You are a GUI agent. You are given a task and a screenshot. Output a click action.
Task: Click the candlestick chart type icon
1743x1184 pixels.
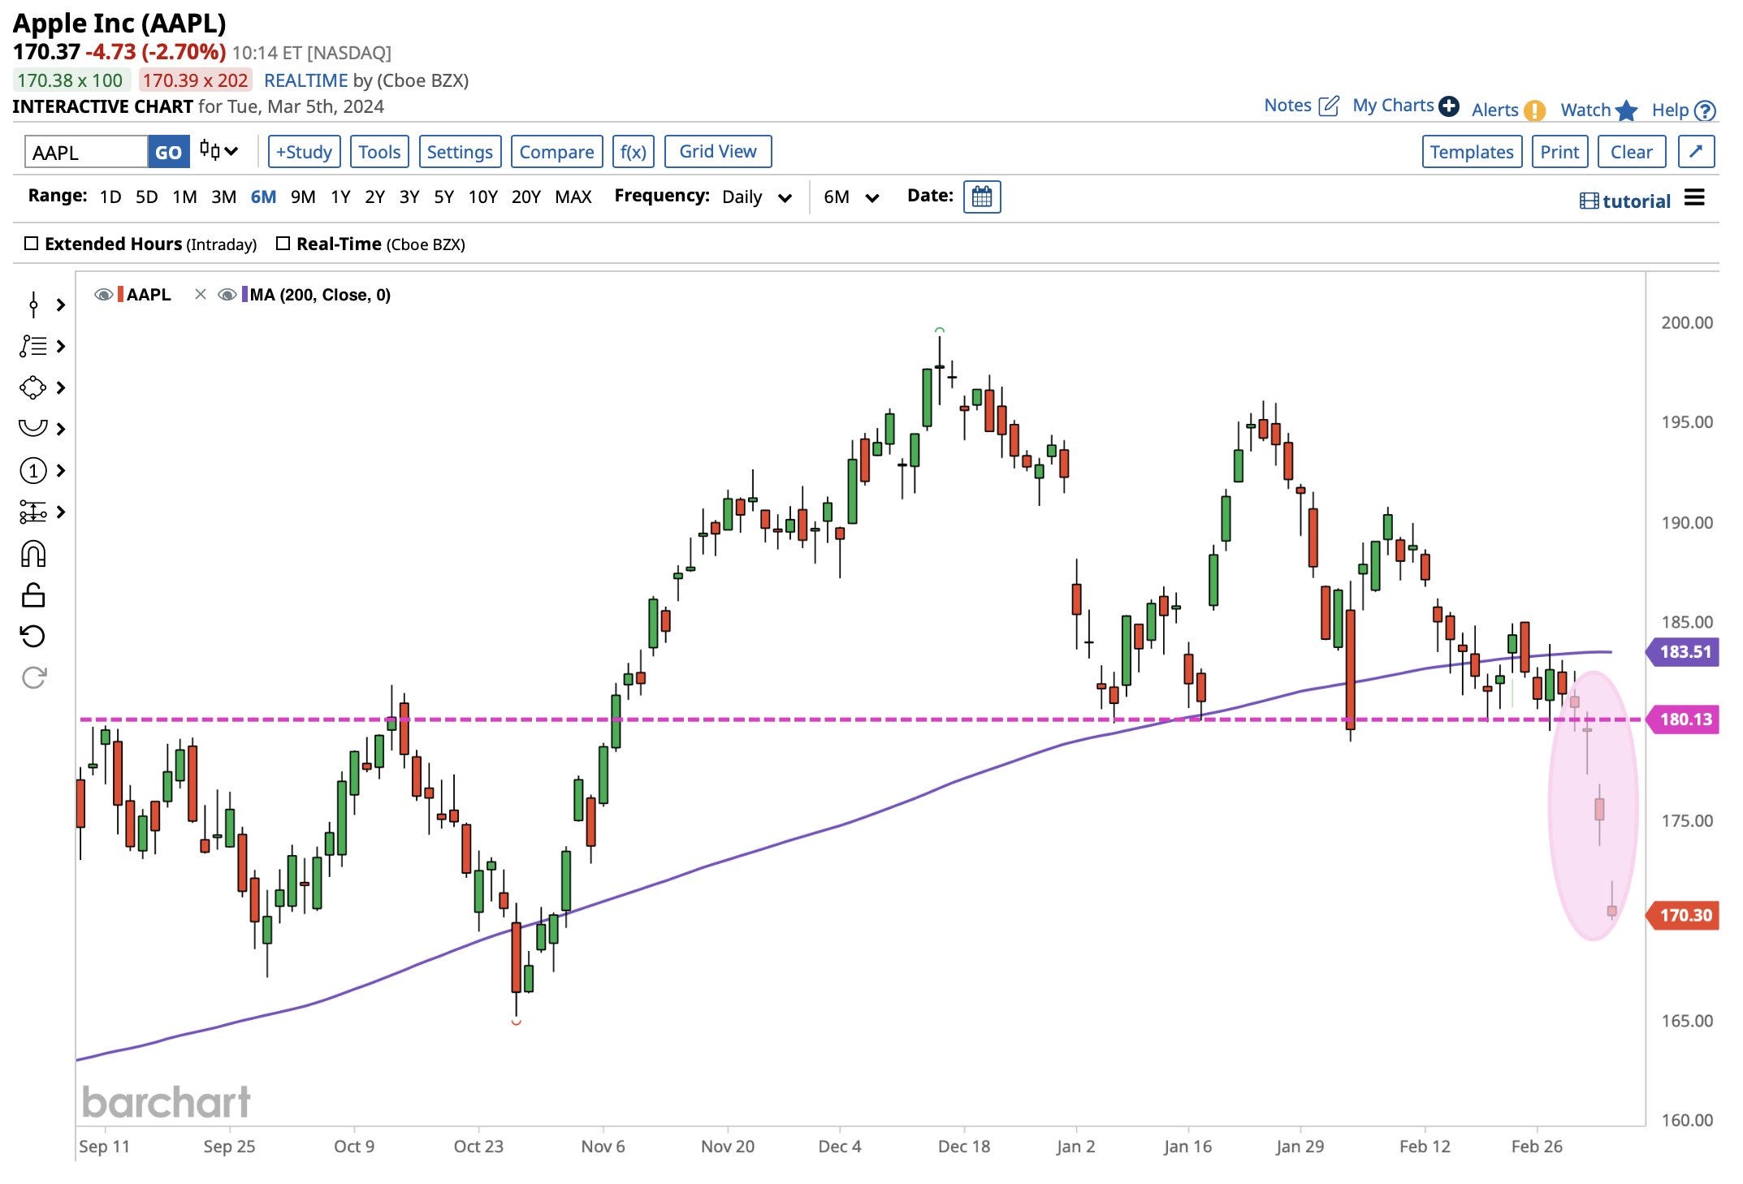point(211,151)
